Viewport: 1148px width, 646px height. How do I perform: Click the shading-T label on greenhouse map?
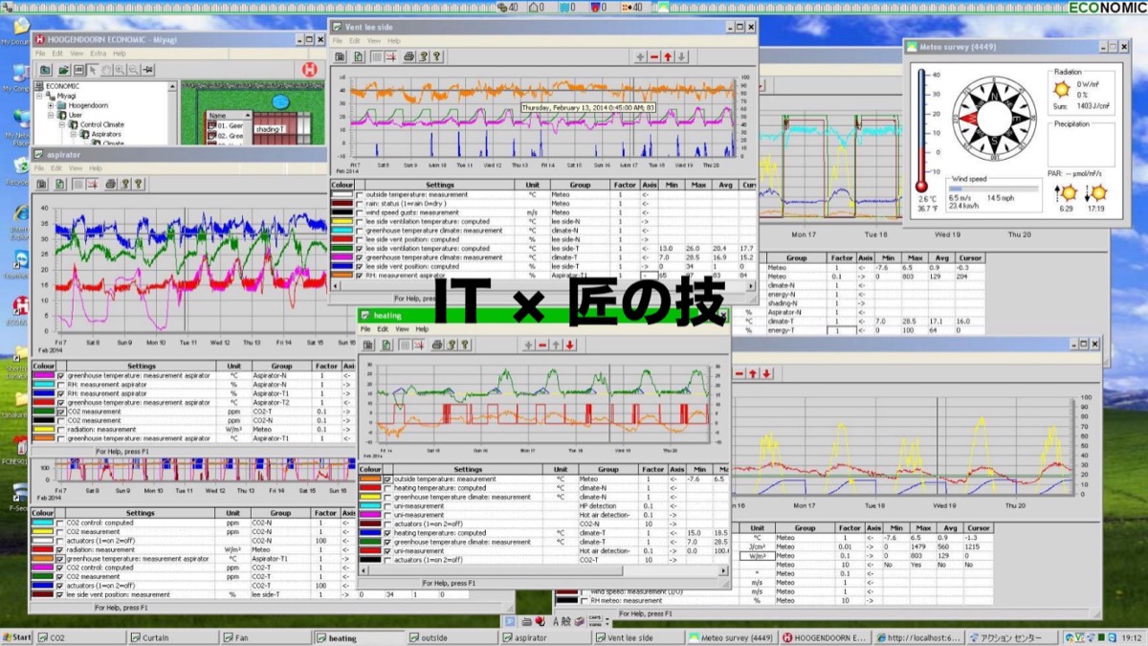click(x=271, y=128)
